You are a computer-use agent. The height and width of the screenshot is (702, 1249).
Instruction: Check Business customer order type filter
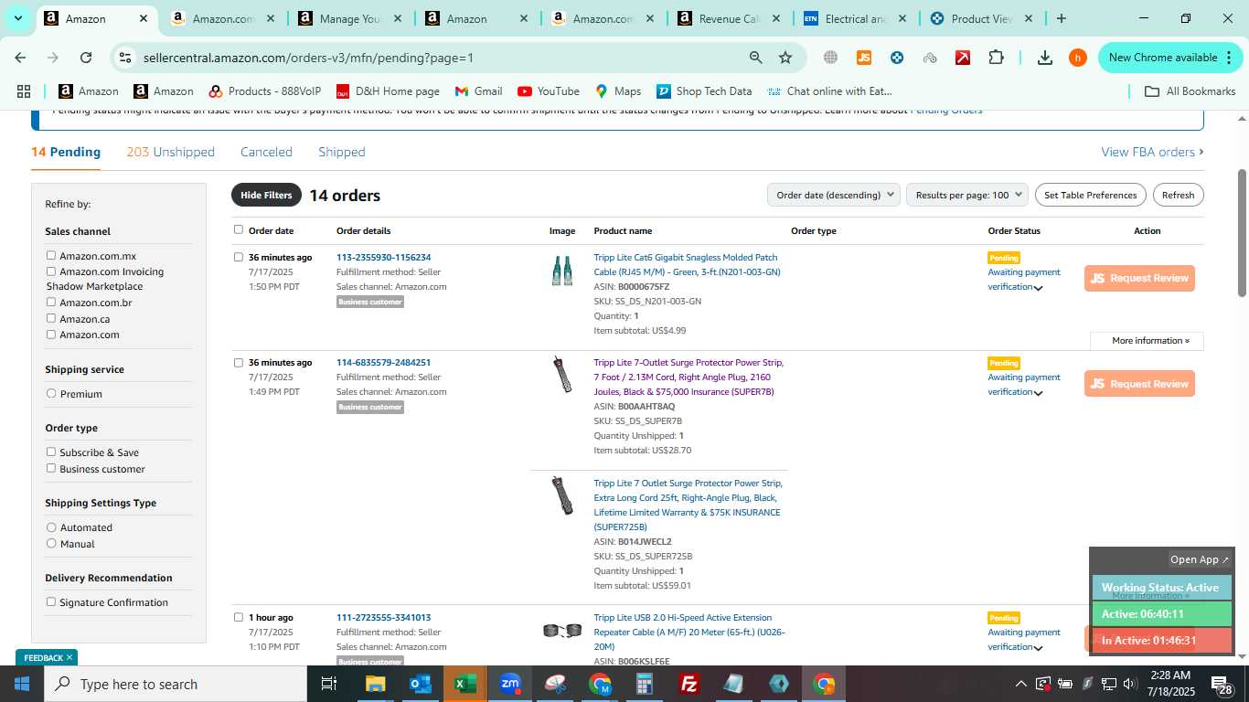point(51,469)
